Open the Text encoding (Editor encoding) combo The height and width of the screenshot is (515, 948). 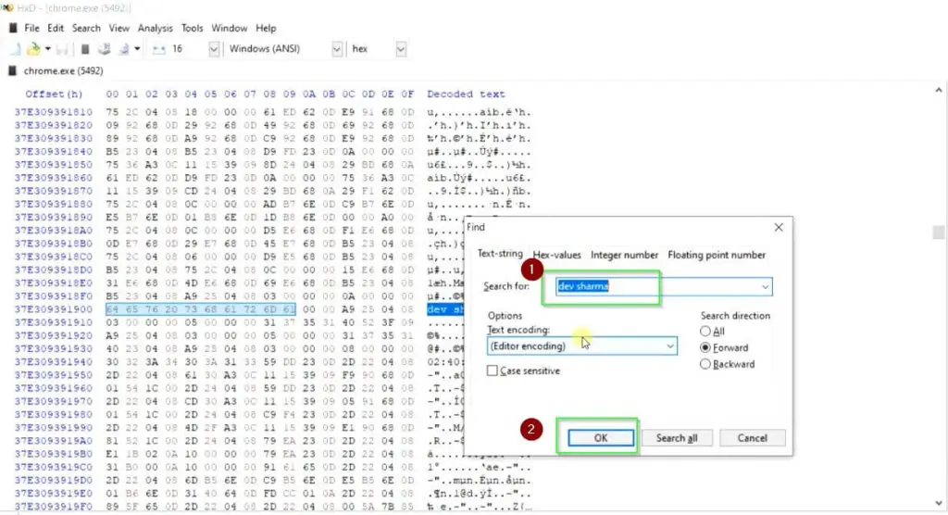(581, 346)
